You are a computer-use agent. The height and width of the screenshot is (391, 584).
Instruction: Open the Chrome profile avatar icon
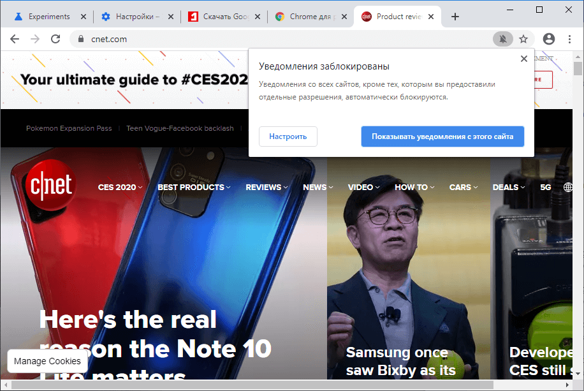tap(549, 39)
